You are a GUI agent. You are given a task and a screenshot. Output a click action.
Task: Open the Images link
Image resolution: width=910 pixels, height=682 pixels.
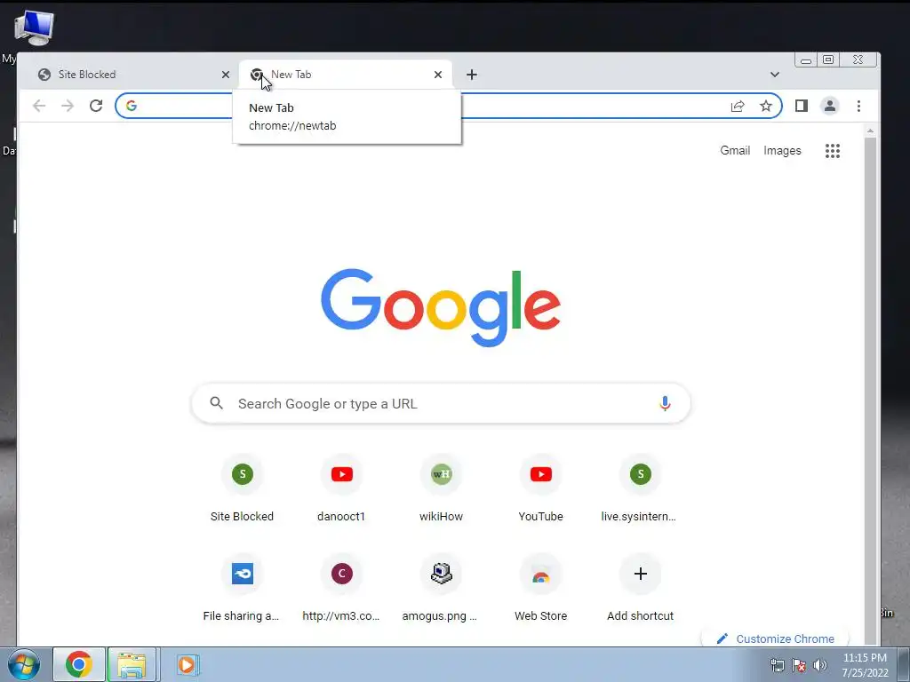pyautogui.click(x=782, y=150)
